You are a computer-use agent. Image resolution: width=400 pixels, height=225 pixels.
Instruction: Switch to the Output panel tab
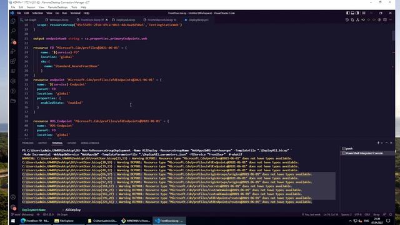coord(42,143)
